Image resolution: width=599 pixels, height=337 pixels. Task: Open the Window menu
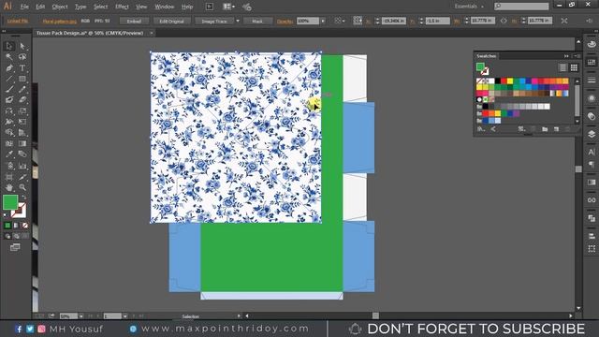[165, 7]
